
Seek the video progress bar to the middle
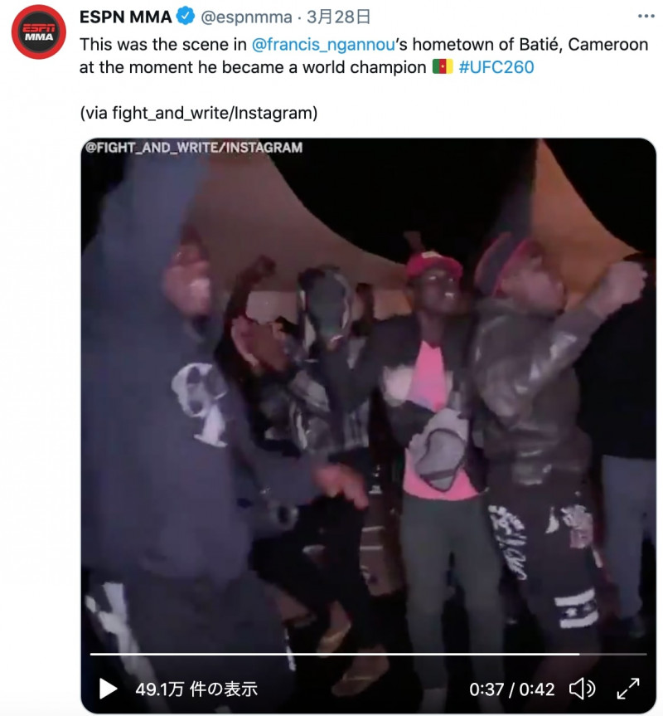tap(369, 655)
